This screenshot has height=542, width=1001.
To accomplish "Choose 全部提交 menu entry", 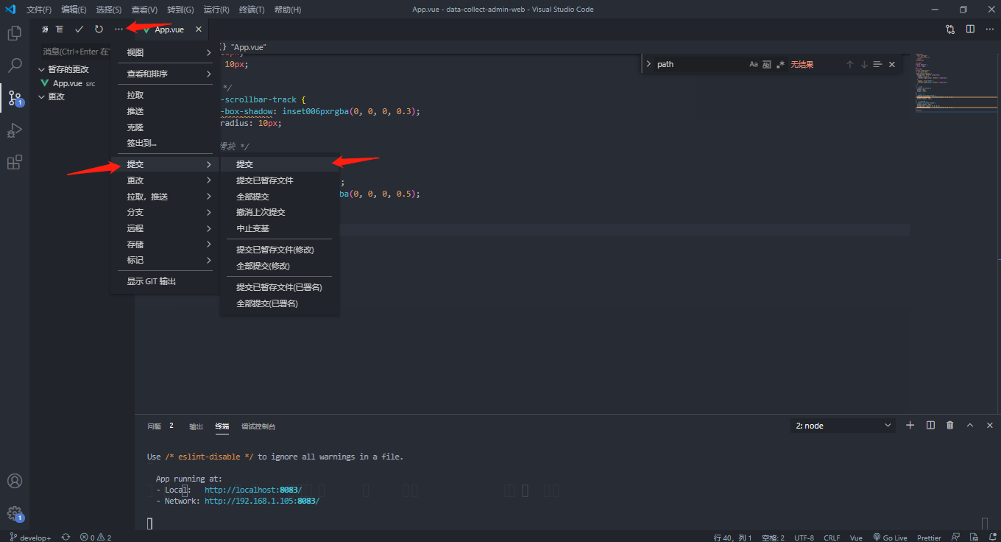I will click(x=280, y=197).
